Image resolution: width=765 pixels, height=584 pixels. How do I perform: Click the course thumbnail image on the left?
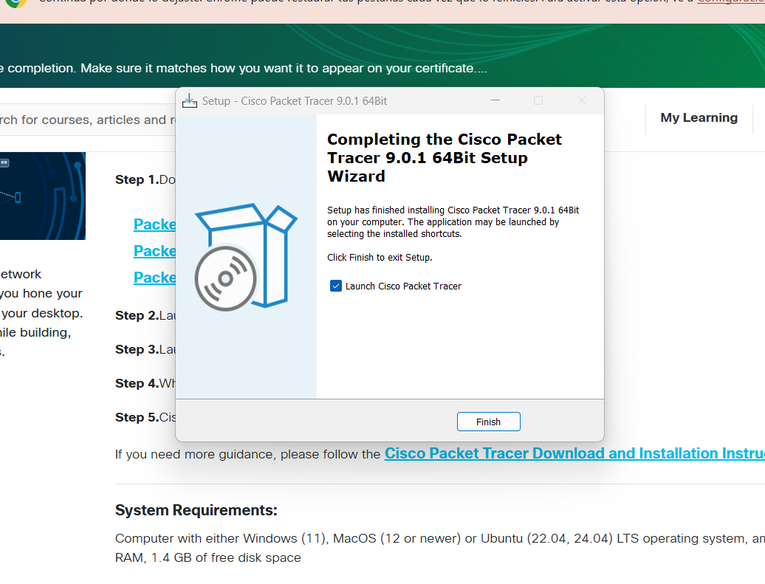coord(42,196)
